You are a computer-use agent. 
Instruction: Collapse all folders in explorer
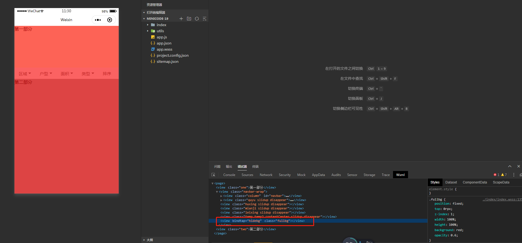205,19
